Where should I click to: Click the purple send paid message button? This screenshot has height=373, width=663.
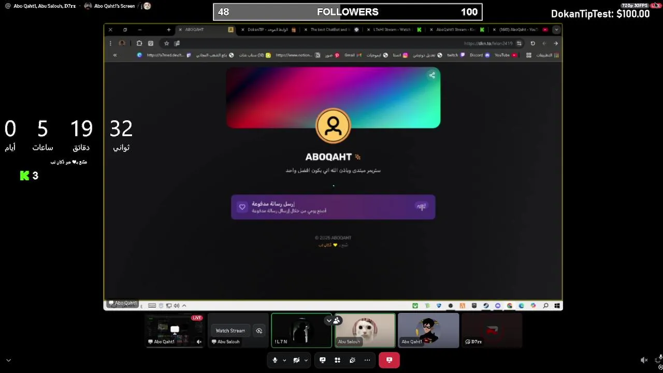click(333, 207)
